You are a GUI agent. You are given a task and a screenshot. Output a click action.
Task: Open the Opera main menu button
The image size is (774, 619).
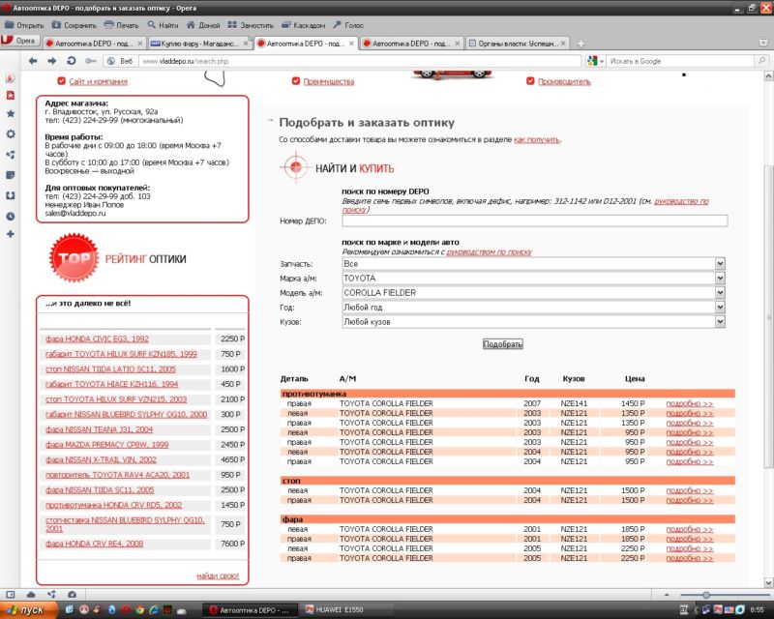click(x=18, y=41)
